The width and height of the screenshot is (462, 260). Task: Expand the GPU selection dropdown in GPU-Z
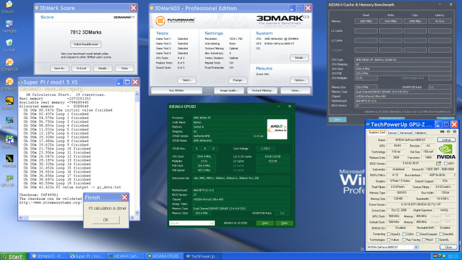(416, 247)
